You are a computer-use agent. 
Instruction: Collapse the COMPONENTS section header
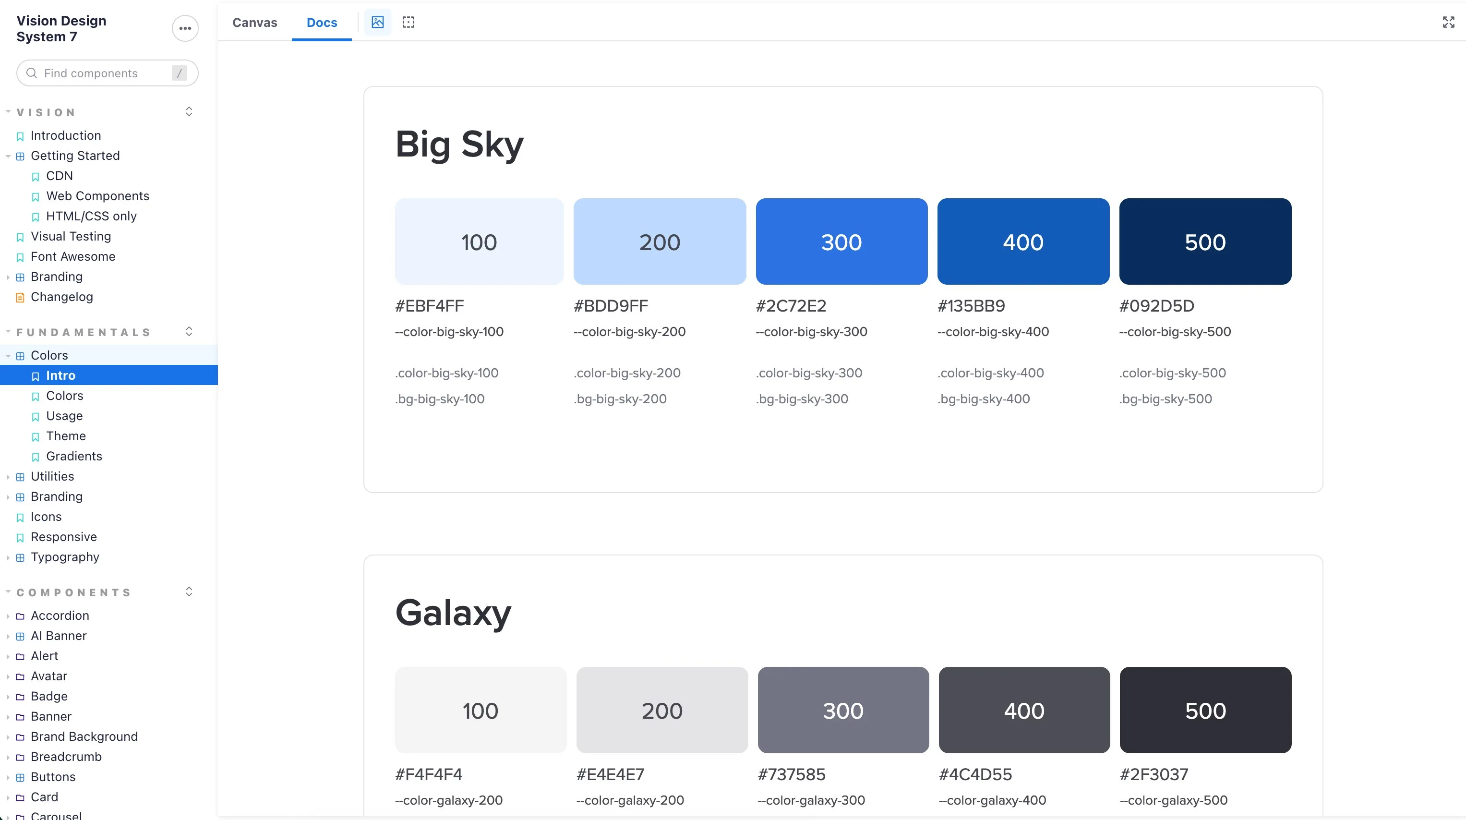pyautogui.click(x=74, y=592)
